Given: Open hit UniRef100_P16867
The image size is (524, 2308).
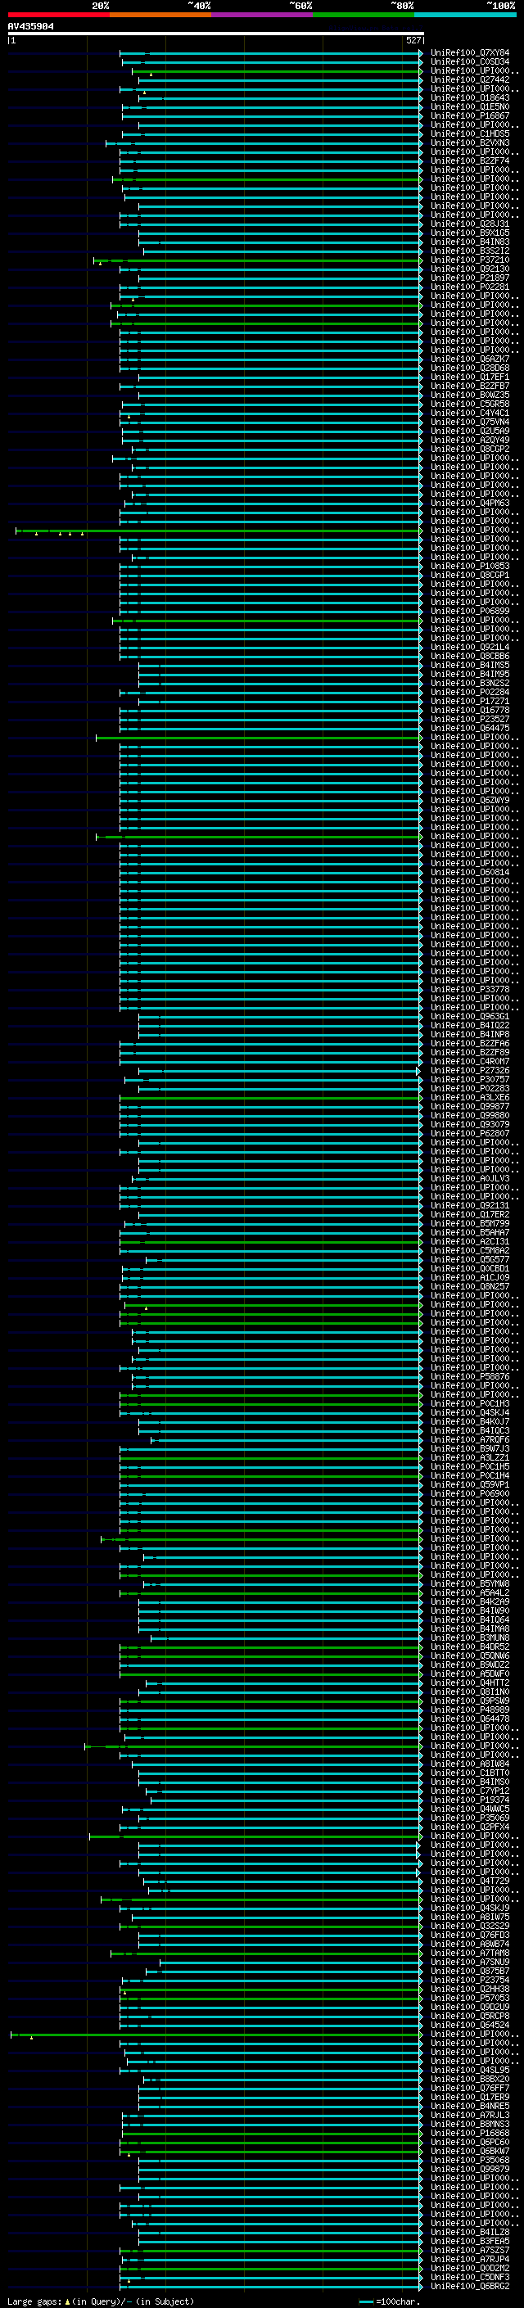Looking at the screenshot, I should click(470, 115).
